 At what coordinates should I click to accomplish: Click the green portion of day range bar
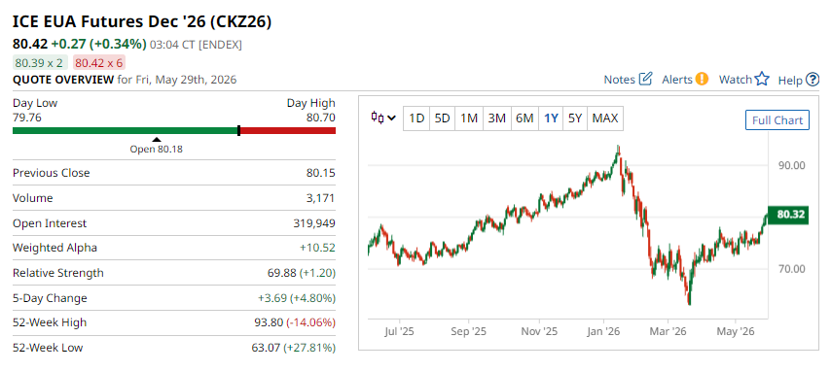(126, 131)
